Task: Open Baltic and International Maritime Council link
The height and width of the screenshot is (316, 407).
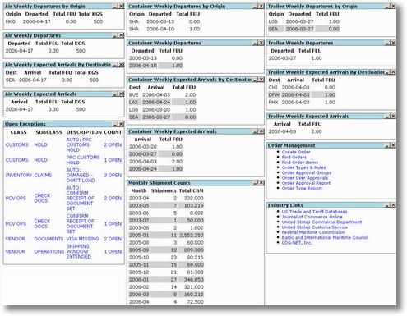Action: [325, 237]
